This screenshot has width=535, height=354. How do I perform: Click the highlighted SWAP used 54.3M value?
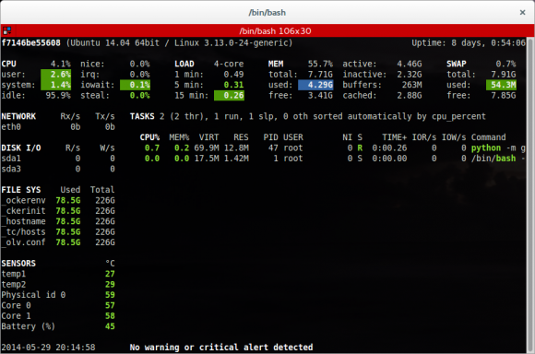point(501,85)
